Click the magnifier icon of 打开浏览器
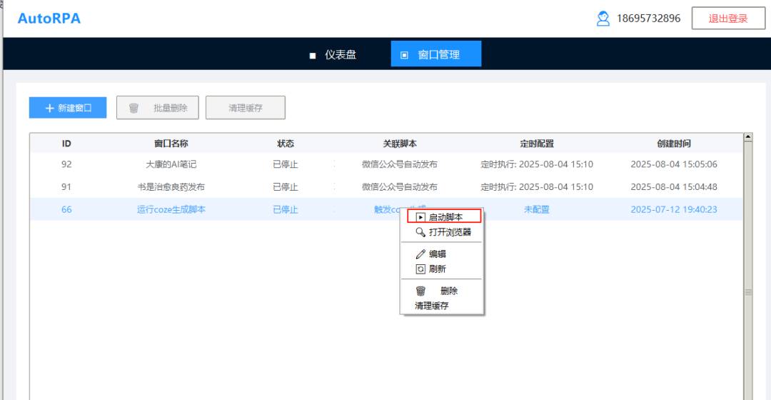Viewport: 771px width, 400px height. (x=420, y=231)
